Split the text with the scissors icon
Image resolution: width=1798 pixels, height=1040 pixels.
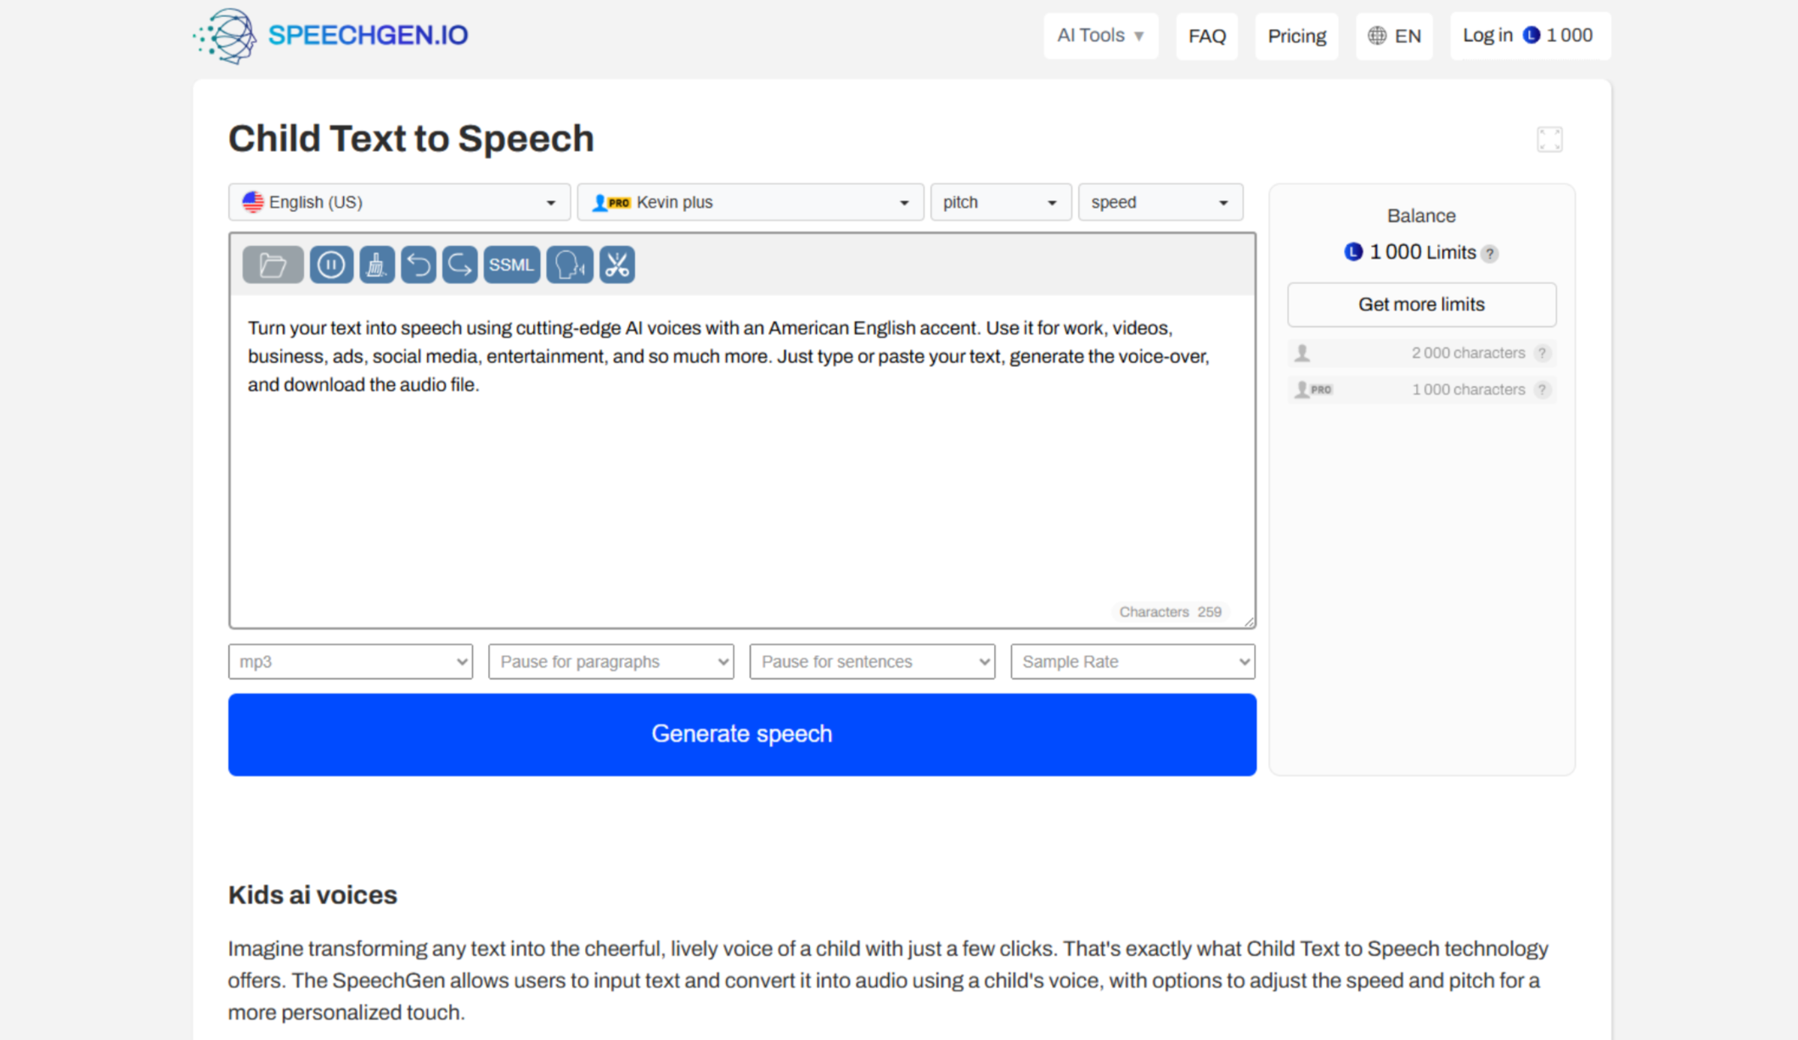click(617, 264)
